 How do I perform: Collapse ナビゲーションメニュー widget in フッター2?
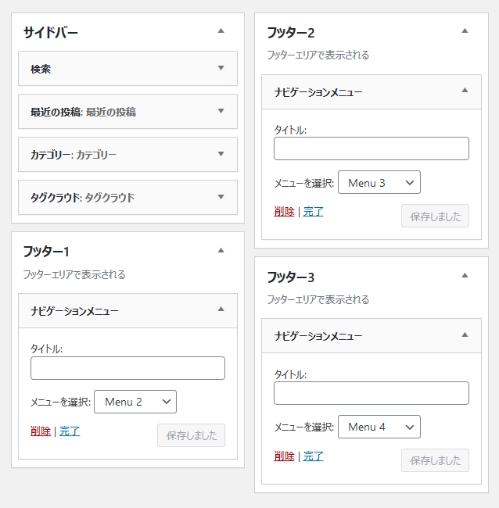tap(465, 91)
